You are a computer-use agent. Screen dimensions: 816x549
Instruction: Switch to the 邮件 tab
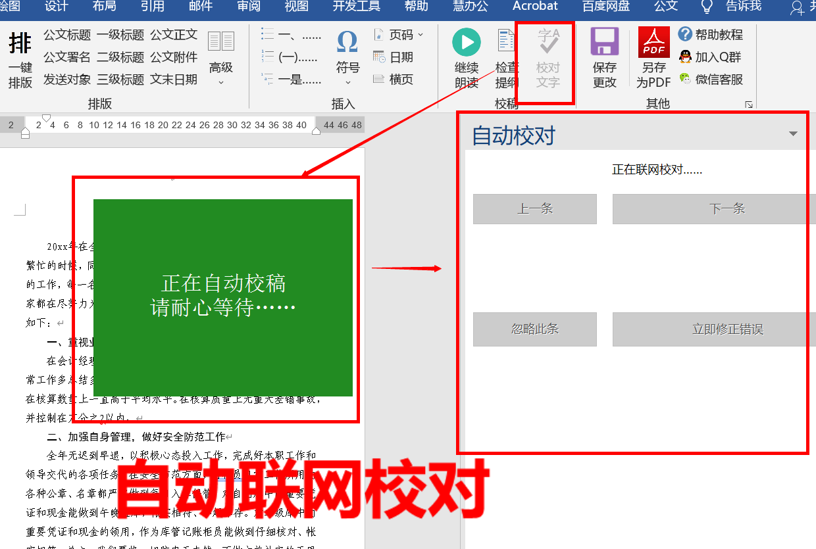pos(200,7)
